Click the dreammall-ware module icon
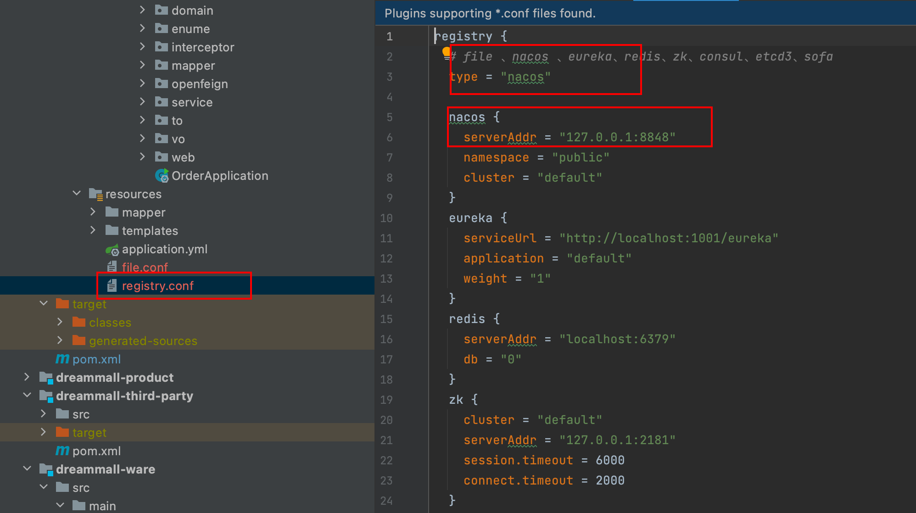This screenshot has width=916, height=513. click(x=46, y=469)
